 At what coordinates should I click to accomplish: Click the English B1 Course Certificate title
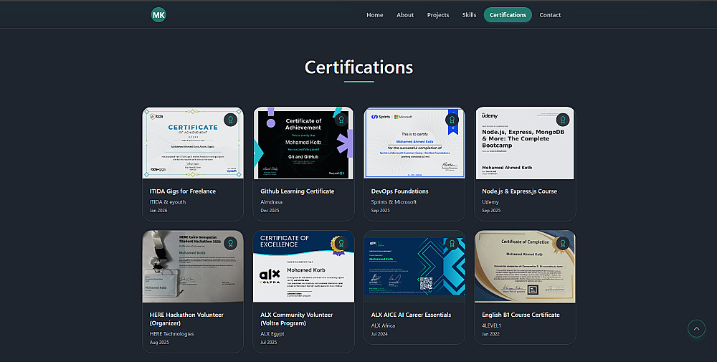pyautogui.click(x=521, y=315)
